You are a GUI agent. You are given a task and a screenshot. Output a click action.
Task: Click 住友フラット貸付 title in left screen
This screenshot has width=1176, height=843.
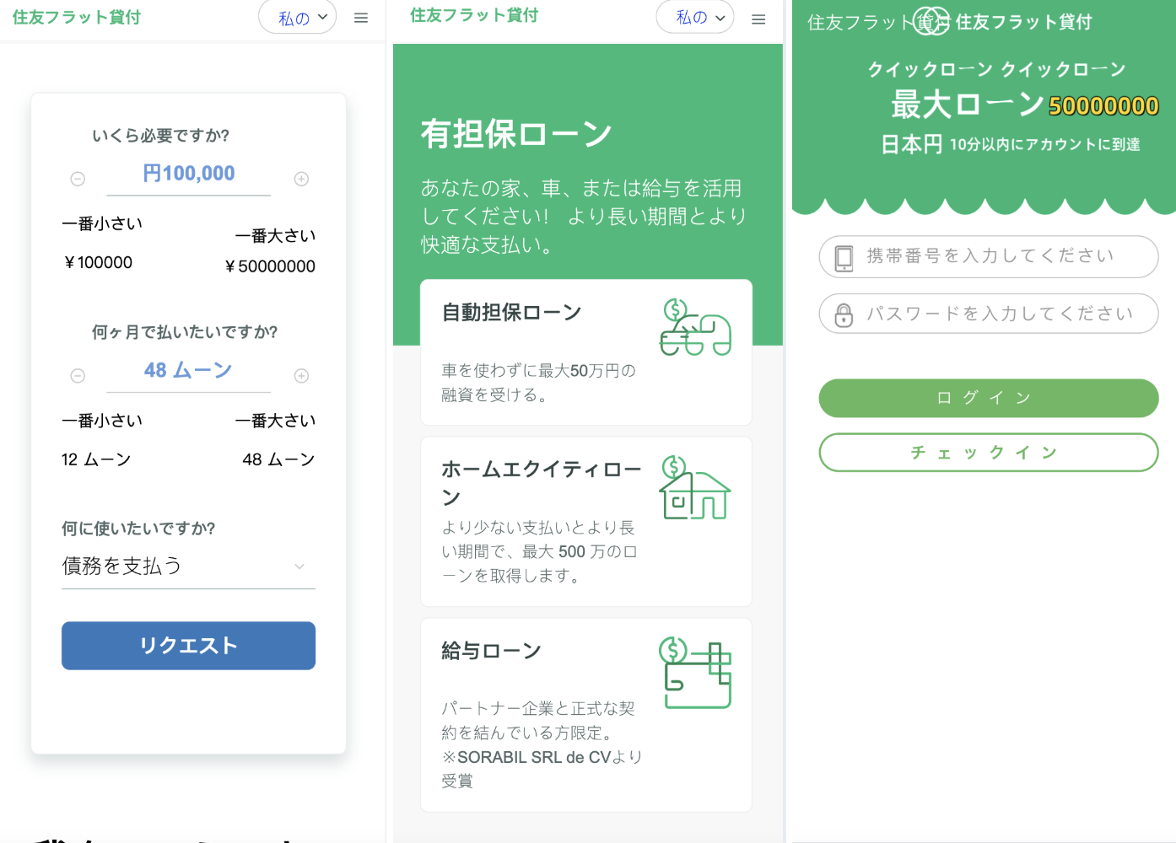[x=77, y=17]
